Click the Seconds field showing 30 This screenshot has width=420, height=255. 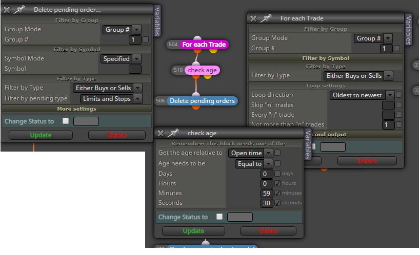(267, 203)
